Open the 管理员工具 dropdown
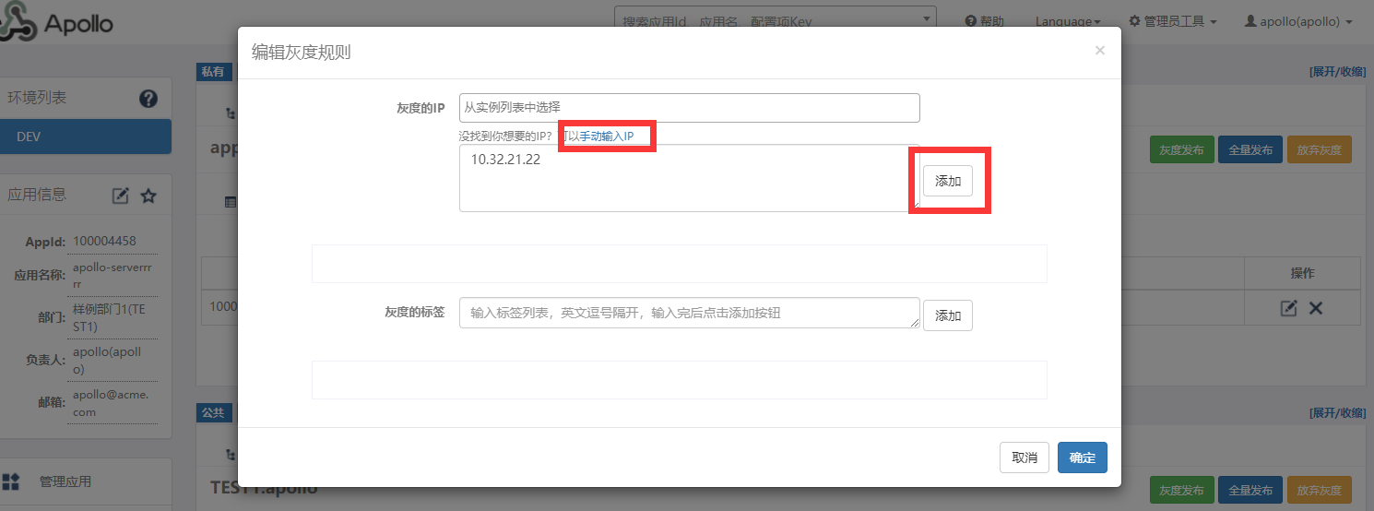Screen dimensions: 1374x511 point(1173,21)
